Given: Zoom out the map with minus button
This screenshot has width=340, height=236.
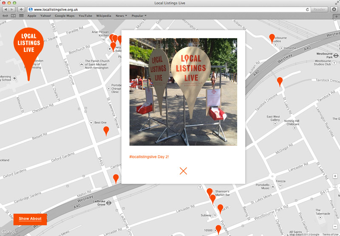Looking at the screenshot, I should coord(335,227).
